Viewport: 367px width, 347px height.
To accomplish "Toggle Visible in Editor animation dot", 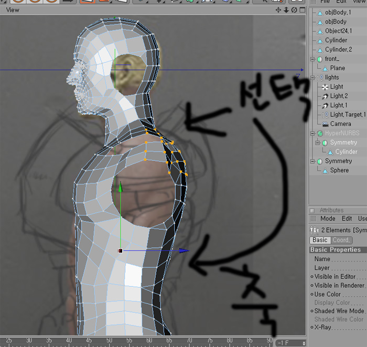I will coord(312,277).
